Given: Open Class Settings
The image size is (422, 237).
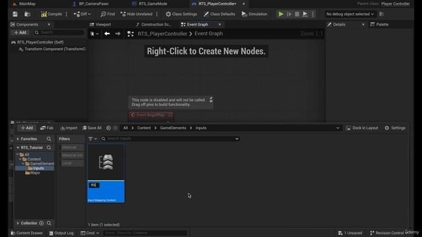Looking at the screenshot, I should (181, 14).
